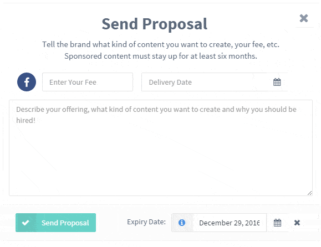
Task: Click the Facebook logo icon
Action: coord(27,82)
